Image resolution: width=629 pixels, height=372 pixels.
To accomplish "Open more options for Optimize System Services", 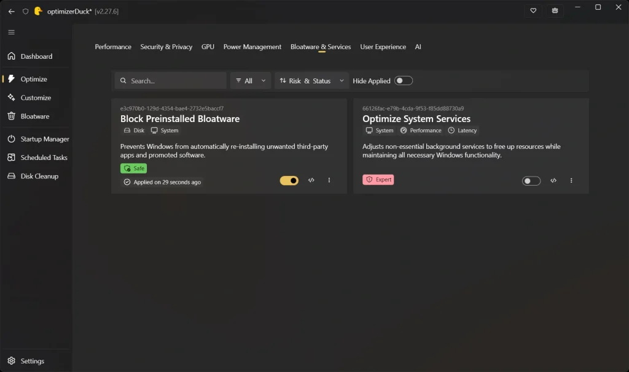I will pyautogui.click(x=571, y=181).
